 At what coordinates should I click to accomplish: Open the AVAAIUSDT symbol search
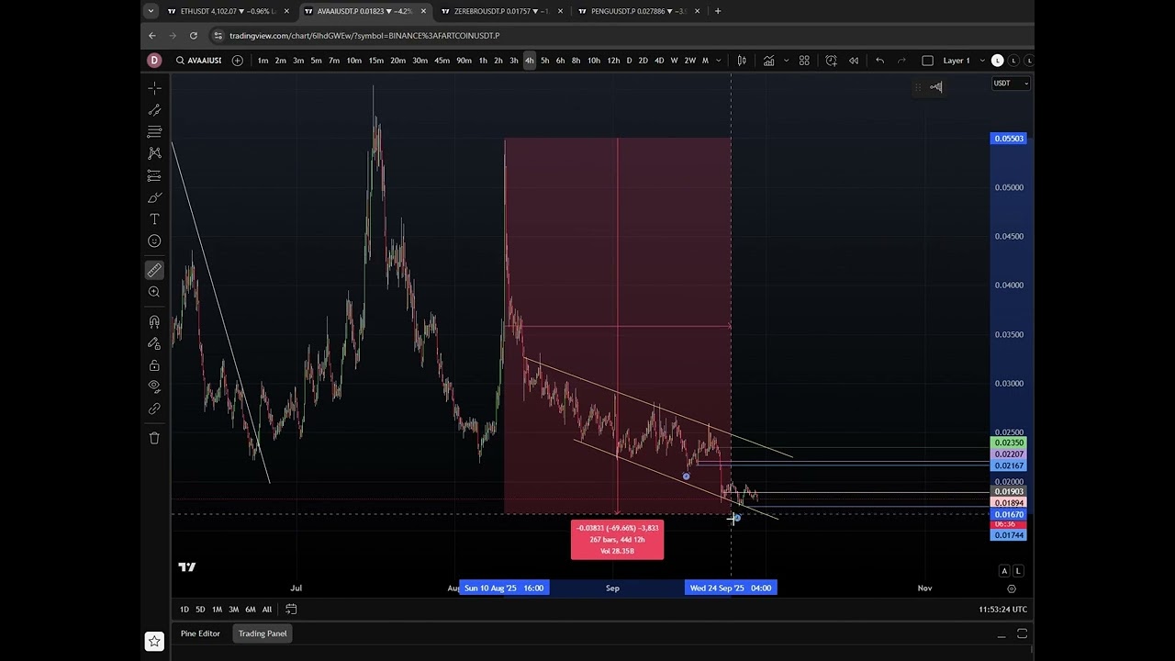point(199,61)
